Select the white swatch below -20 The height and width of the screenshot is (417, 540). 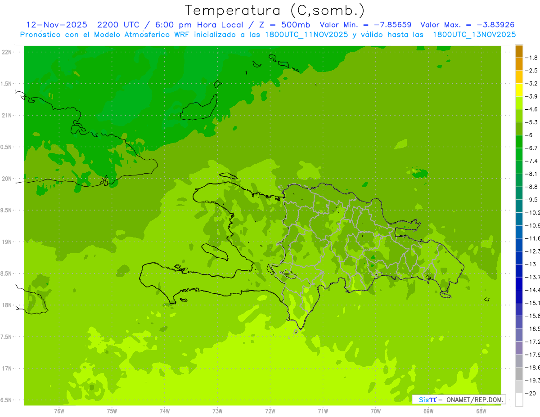(519, 399)
